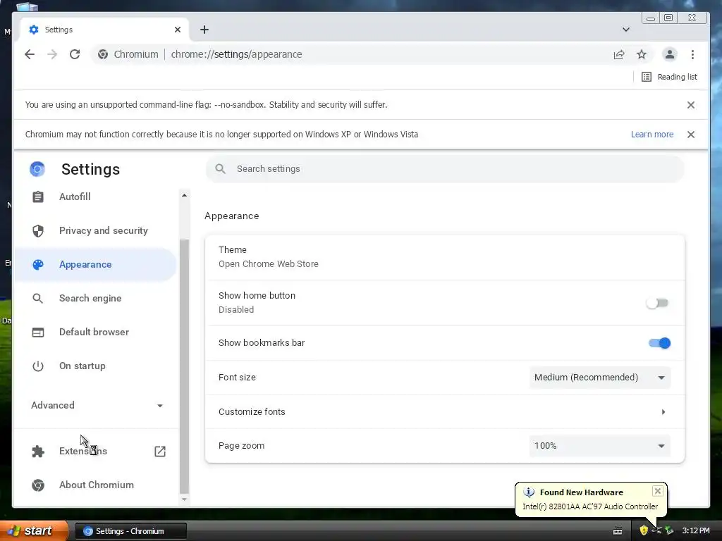Open the Page zoom dropdown
Image resolution: width=722 pixels, height=541 pixels.
point(599,446)
